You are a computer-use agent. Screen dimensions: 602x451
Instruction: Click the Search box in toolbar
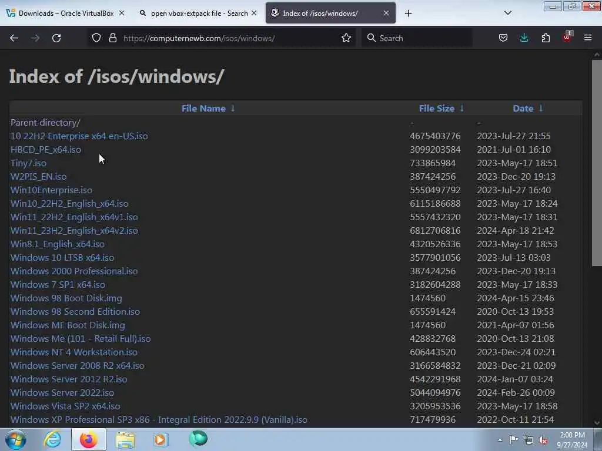click(x=417, y=38)
